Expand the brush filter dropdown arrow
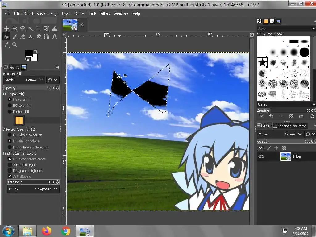Image resolution: width=316 pixels, height=237 pixels. tap(314, 29)
